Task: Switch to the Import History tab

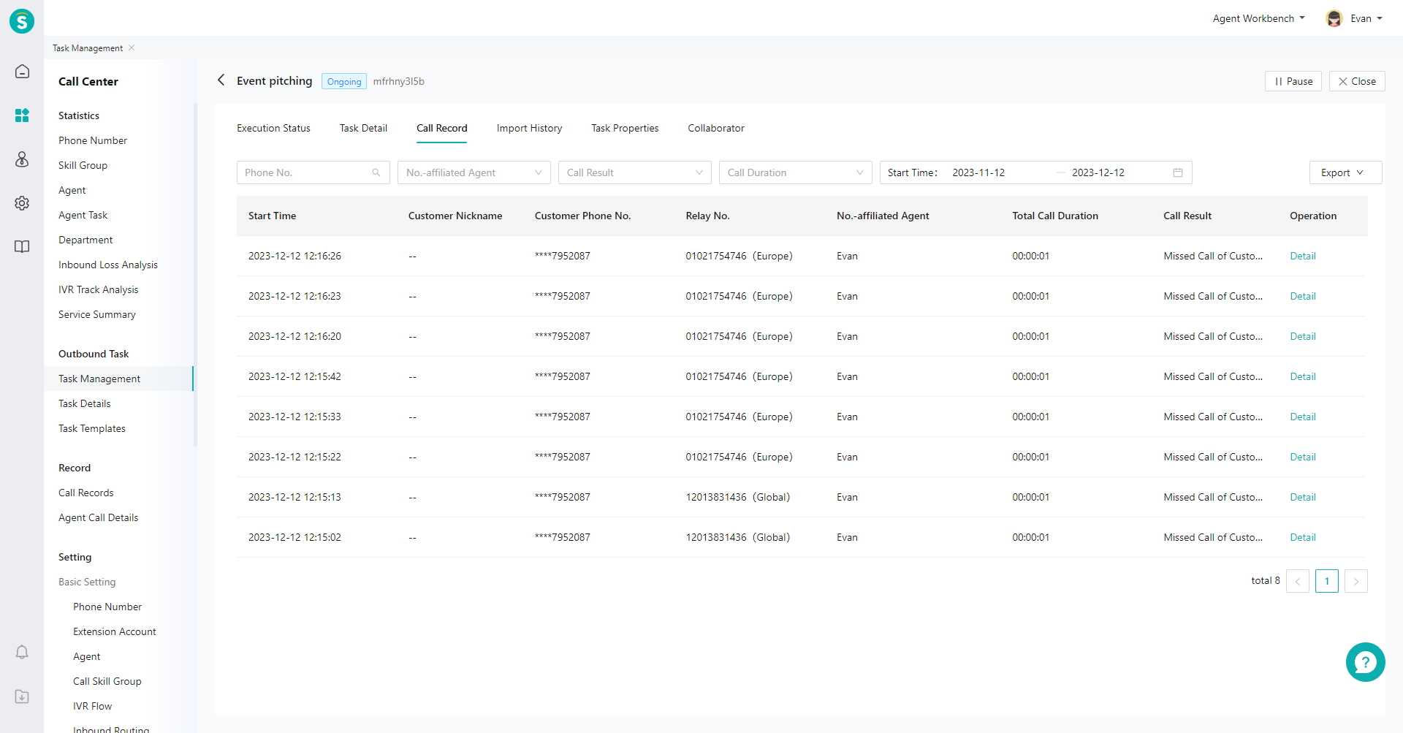Action: click(529, 128)
